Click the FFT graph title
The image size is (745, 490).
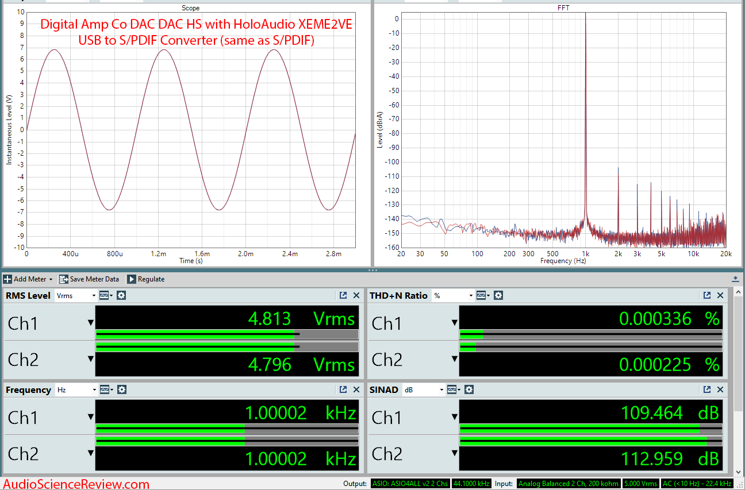point(564,8)
